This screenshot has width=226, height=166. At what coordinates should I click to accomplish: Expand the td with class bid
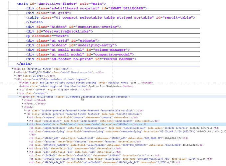coord(28,148)
